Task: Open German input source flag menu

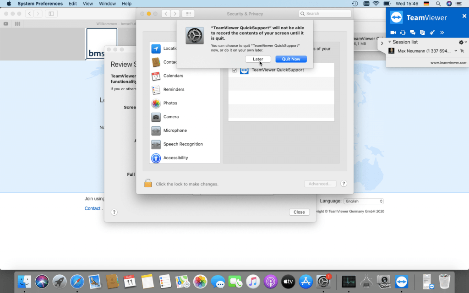Action: coord(426,4)
